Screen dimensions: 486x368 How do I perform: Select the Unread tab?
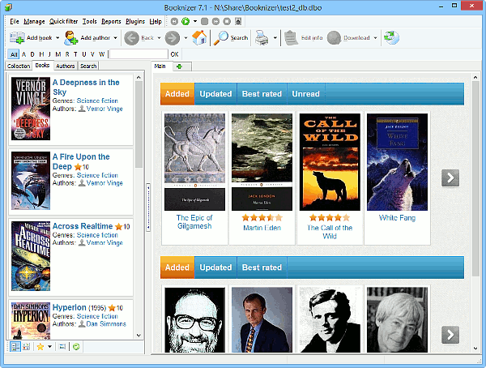pos(305,94)
